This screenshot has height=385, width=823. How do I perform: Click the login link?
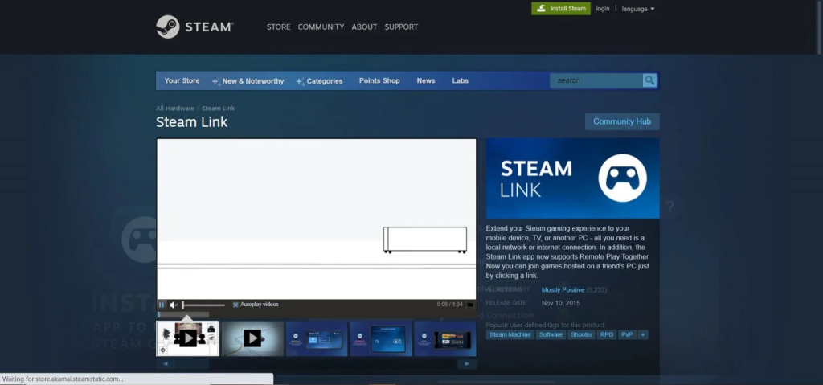click(x=603, y=8)
